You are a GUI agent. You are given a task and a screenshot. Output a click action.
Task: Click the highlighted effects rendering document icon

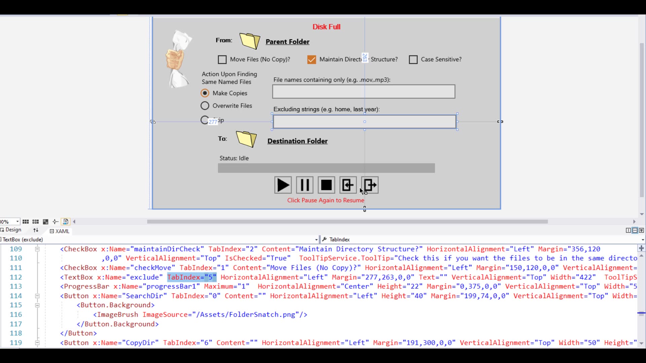[x=66, y=221]
